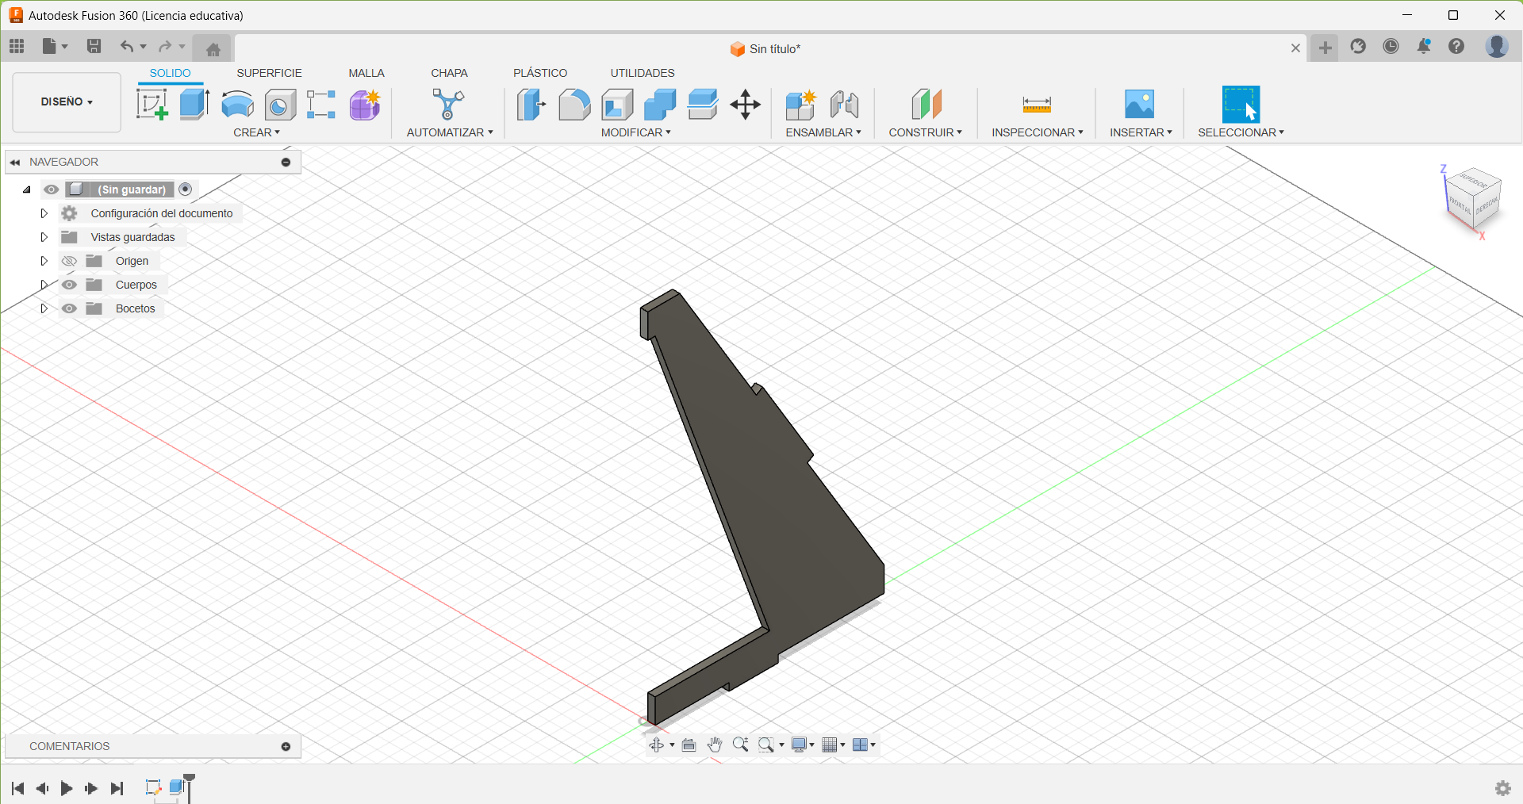Close the Sin título document tab
The height and width of the screenshot is (804, 1523).
pyautogui.click(x=1295, y=48)
